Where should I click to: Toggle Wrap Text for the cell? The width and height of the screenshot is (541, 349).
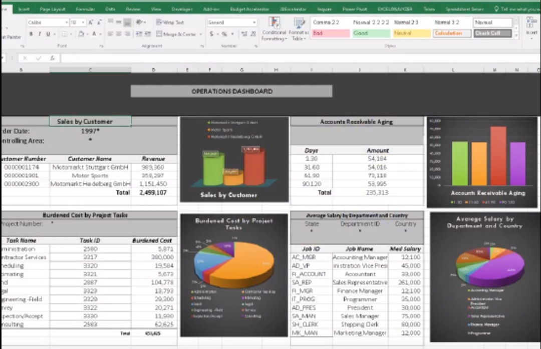[x=170, y=22]
